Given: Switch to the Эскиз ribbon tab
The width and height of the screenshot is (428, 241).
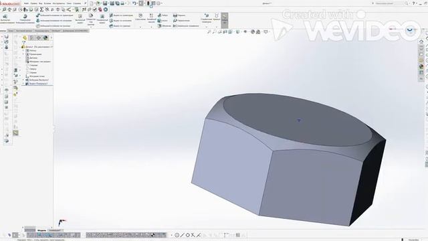Looking at the screenshot, I should pos(11,31).
